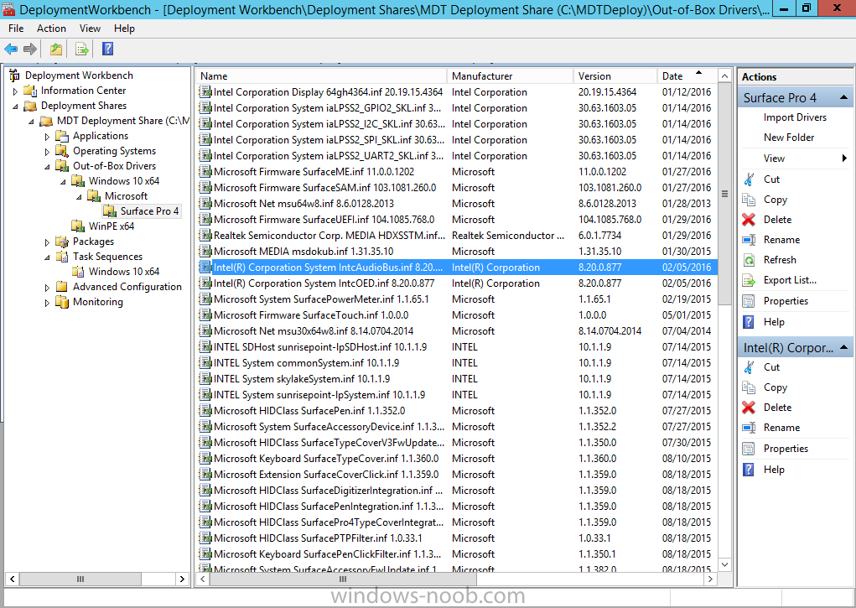Select INTEL System skylakeSystem.inf driver row
The width and height of the screenshot is (856, 608).
tap(457, 379)
